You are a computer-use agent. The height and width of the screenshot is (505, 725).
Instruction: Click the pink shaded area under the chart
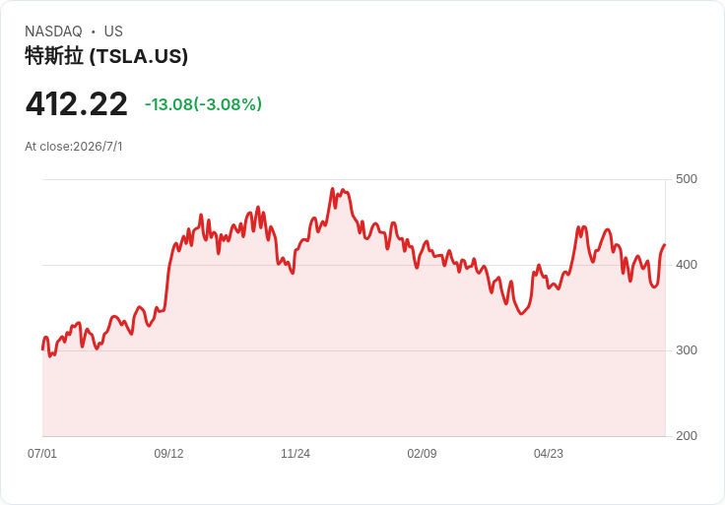(354, 369)
